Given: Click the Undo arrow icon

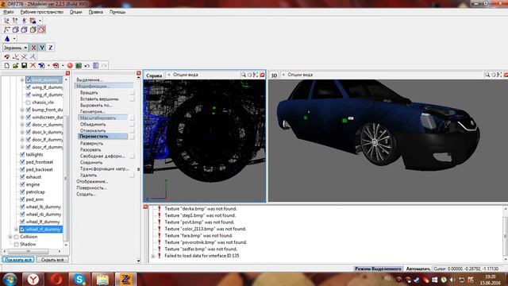Looking at the screenshot, I should [x=87, y=65].
